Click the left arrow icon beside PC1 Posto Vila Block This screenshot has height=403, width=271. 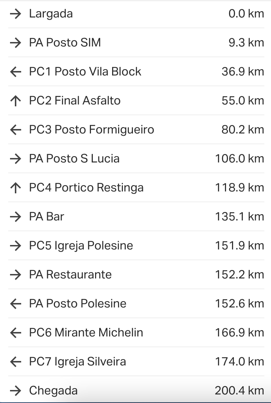click(x=15, y=72)
